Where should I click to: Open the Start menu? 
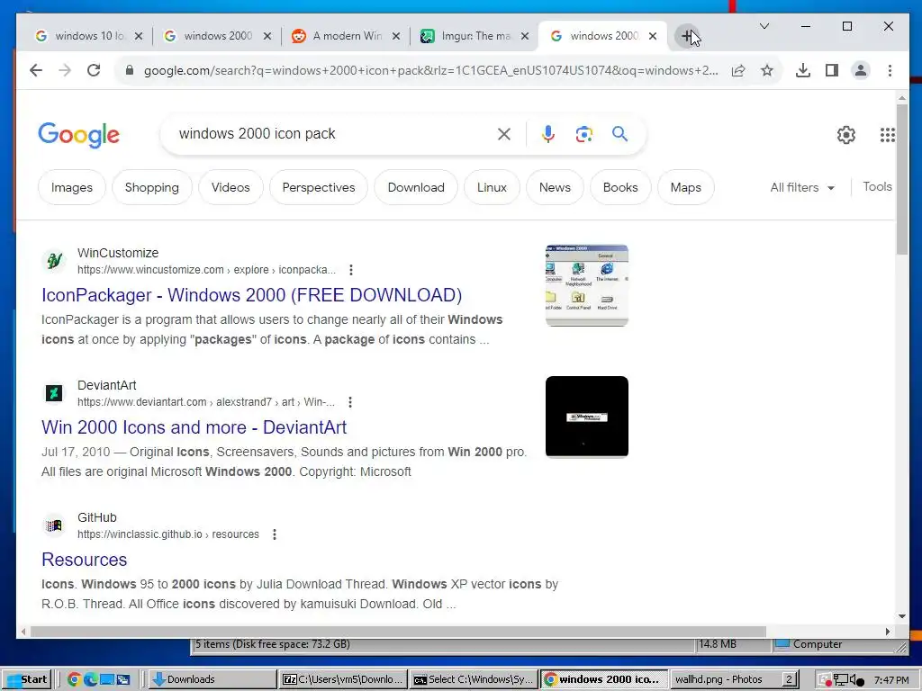(27, 679)
